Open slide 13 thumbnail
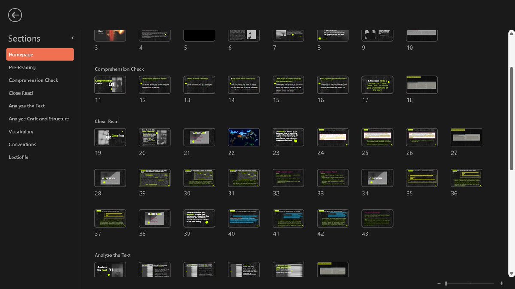The height and width of the screenshot is (289, 515). click(199, 85)
